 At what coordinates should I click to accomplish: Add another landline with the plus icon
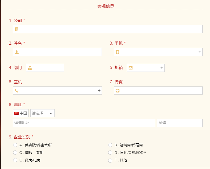click(x=99, y=91)
